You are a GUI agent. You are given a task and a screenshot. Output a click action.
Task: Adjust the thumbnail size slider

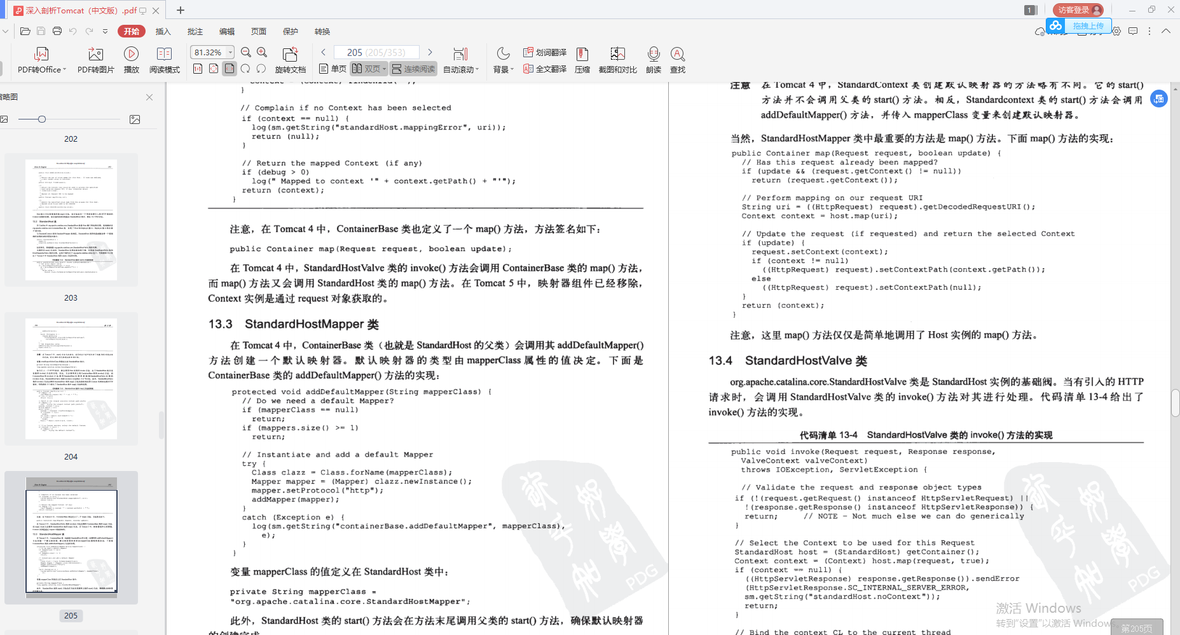click(x=41, y=119)
